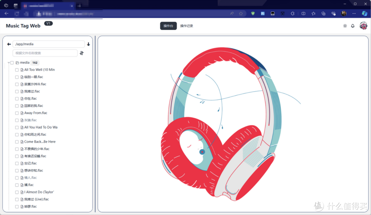Screen dimensions: 371x215
Task: Click the file icon of 你在.flac
Action: (22, 99)
